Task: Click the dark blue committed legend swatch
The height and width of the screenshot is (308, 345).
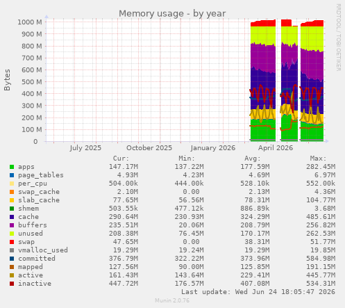Action: tap(12, 259)
